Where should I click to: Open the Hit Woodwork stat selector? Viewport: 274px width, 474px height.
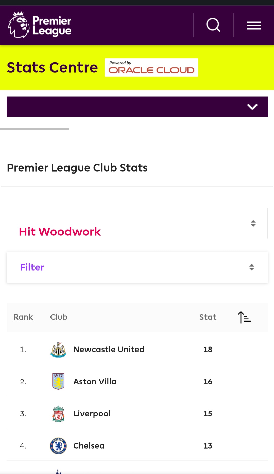pyautogui.click(x=137, y=224)
